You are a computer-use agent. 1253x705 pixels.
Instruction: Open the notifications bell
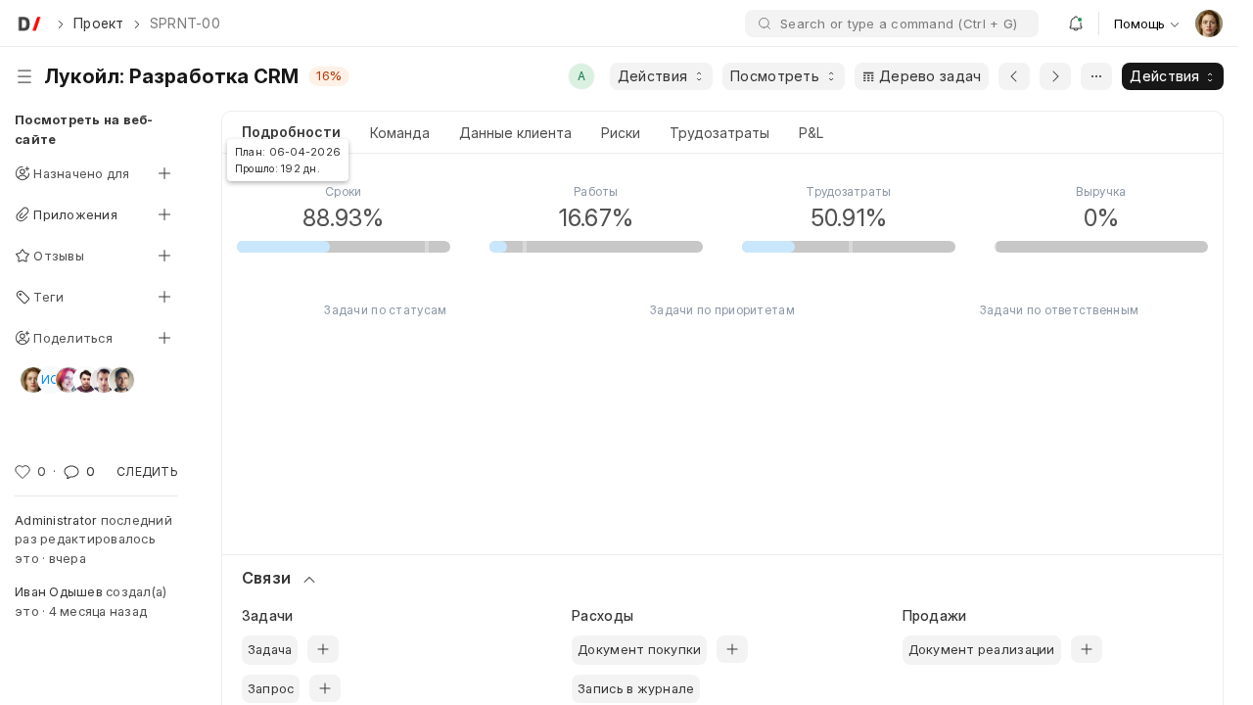1075,23
